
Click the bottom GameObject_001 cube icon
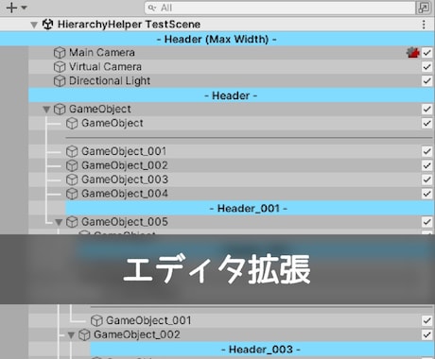click(96, 320)
